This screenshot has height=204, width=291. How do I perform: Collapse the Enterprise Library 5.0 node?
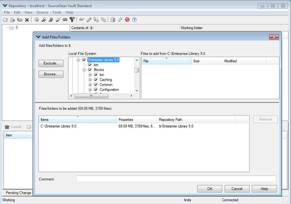pos(78,60)
